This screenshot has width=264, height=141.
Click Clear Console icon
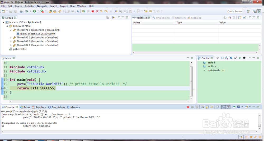(x=203, y=107)
